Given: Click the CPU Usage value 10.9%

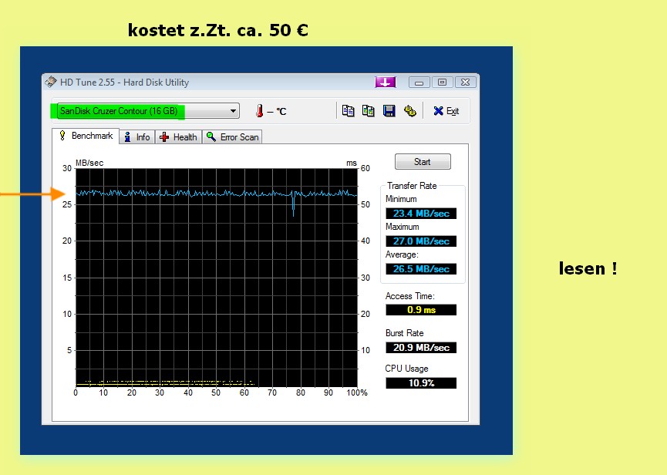Looking at the screenshot, I should [421, 382].
